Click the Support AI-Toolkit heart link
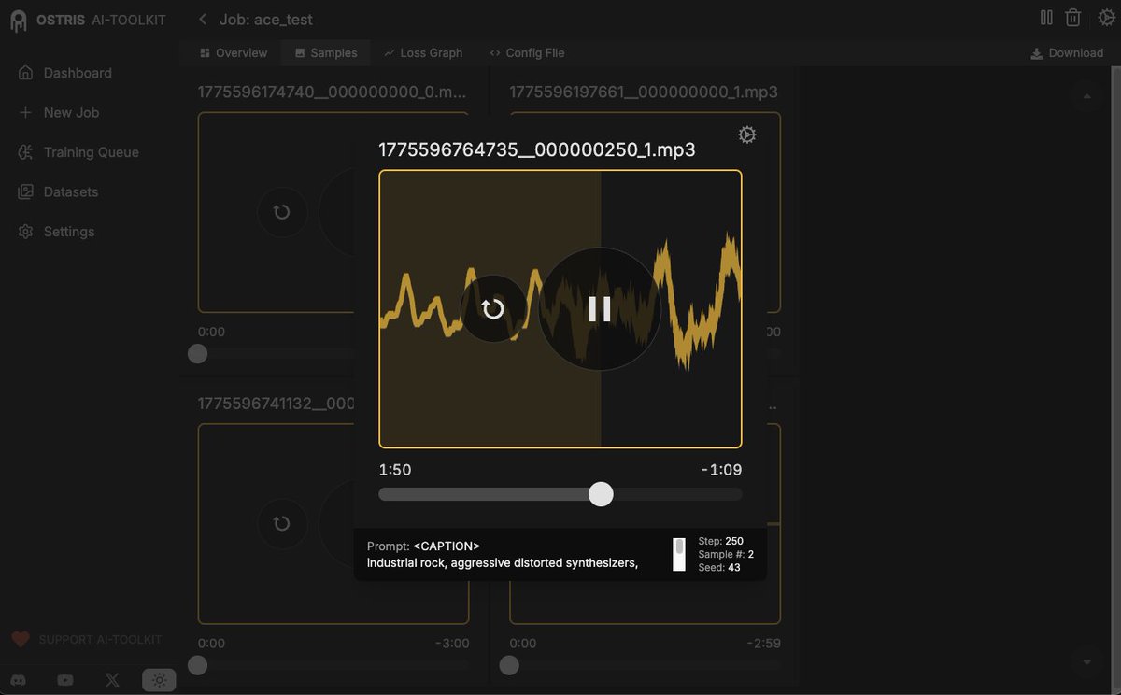 tap(86, 640)
